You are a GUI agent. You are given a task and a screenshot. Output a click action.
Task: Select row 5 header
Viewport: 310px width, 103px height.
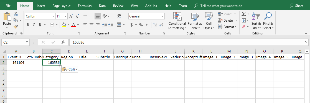[3, 79]
